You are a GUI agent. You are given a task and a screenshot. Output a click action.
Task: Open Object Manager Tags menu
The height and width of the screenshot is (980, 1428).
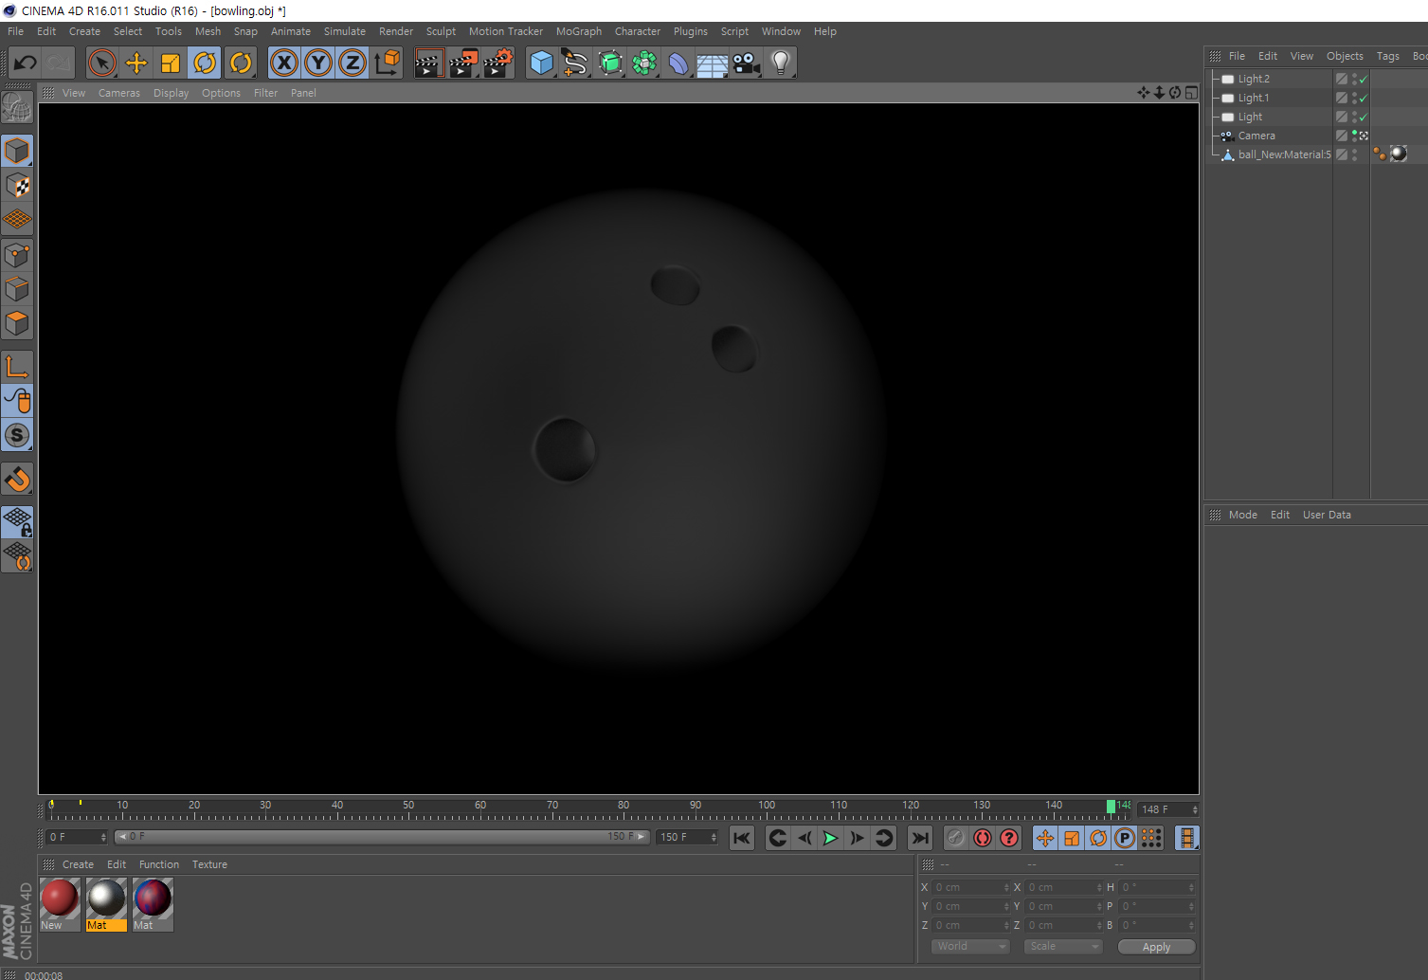1387,56
